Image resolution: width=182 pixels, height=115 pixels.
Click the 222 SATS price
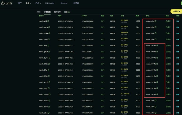coord(124,20)
